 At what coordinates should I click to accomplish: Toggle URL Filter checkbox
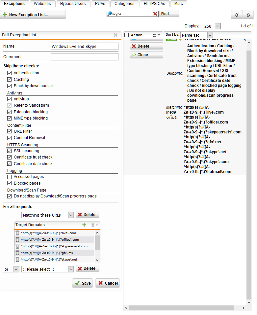[10, 131]
